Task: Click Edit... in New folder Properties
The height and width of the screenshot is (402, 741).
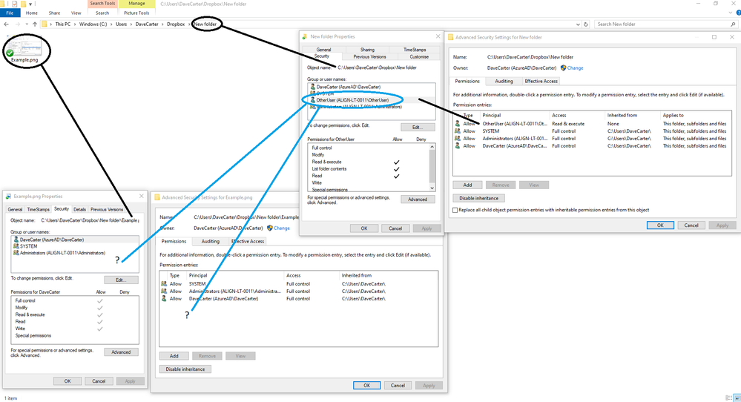Action: (x=418, y=128)
